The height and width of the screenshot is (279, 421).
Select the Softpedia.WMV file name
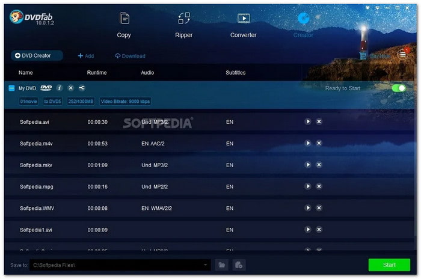(x=37, y=209)
